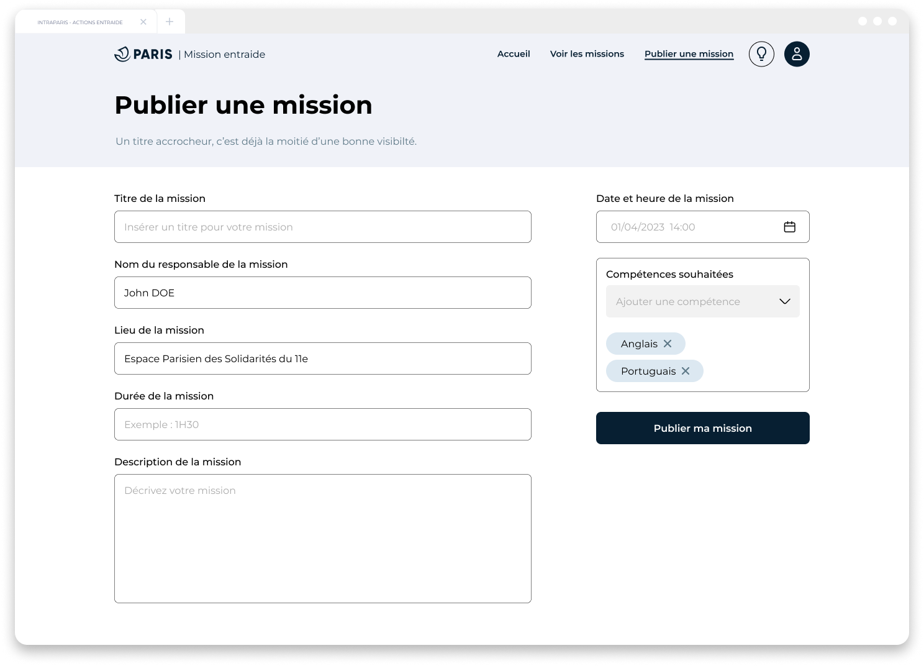Open Voir les missions in navigation
The image size is (924, 666).
pyautogui.click(x=587, y=54)
